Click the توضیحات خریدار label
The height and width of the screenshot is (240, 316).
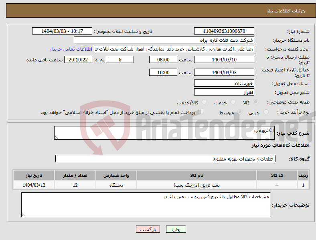pos(291,205)
